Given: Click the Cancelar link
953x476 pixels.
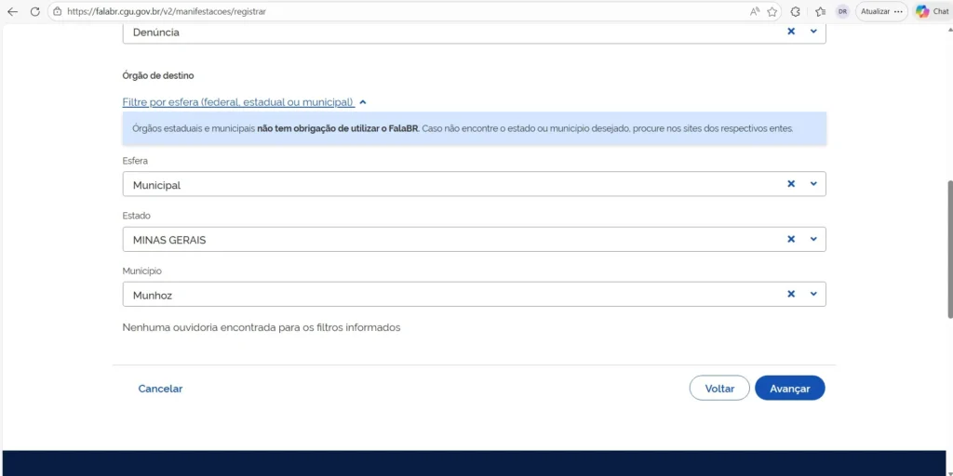Looking at the screenshot, I should coord(160,389).
